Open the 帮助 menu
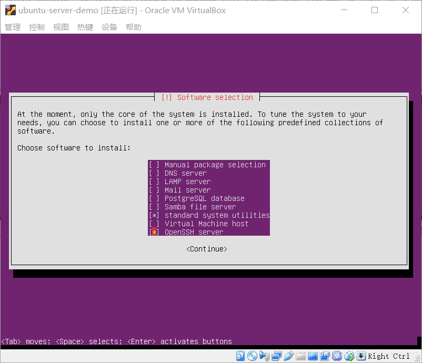 point(134,27)
